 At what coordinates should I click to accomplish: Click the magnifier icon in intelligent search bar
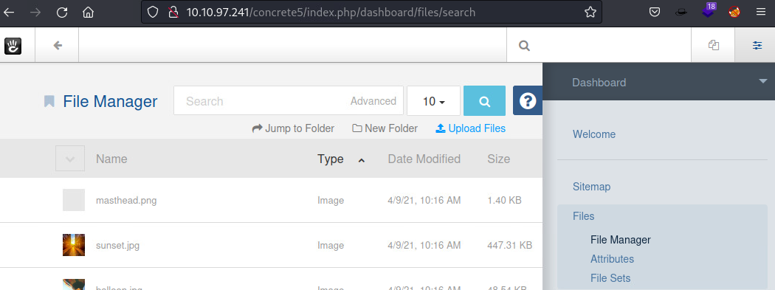(524, 46)
